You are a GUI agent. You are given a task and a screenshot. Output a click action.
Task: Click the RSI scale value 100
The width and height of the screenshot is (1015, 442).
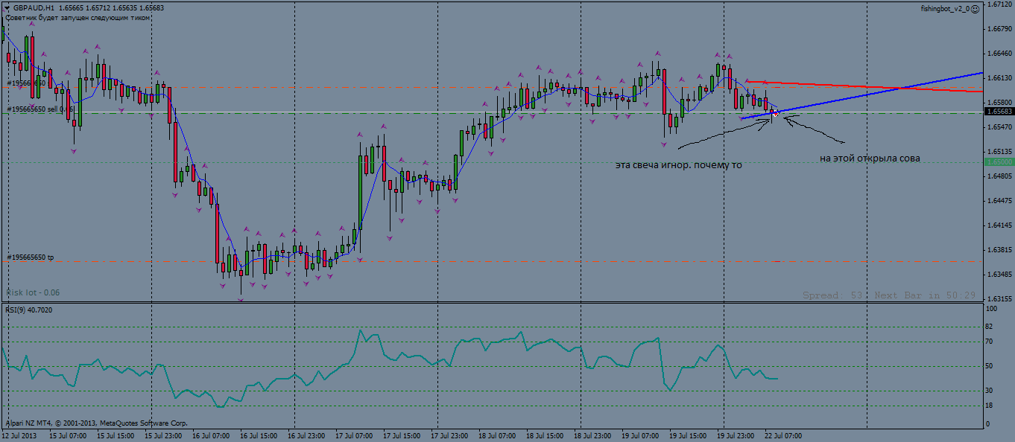[992, 308]
